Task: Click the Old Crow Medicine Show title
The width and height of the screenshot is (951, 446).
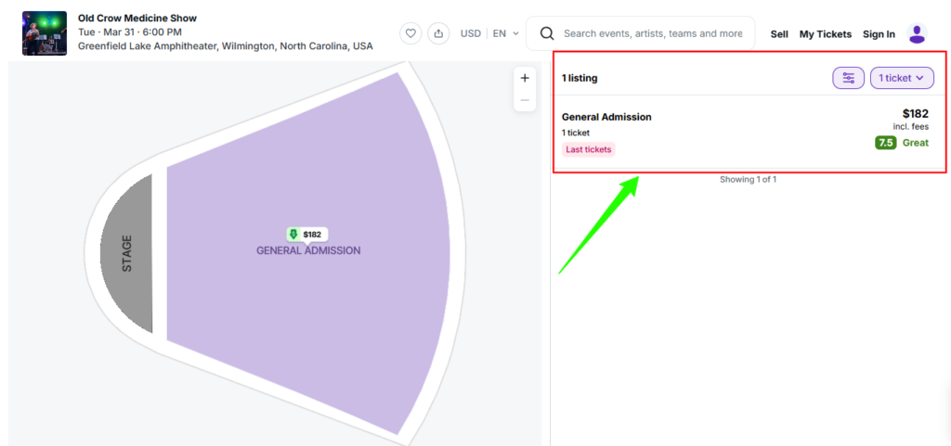Action: pyautogui.click(x=137, y=19)
